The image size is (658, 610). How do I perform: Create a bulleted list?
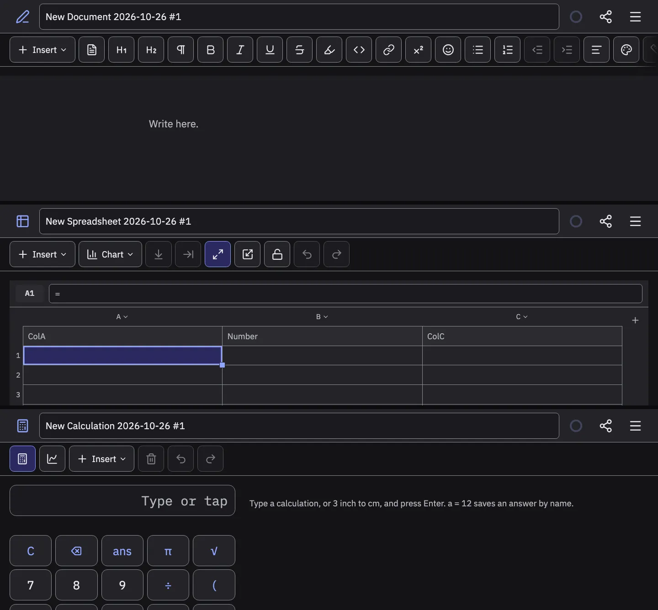point(478,50)
